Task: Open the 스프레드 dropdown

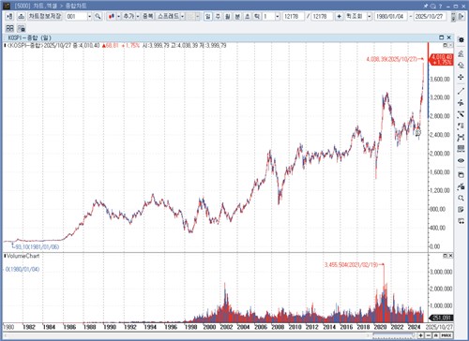Action: (183, 16)
